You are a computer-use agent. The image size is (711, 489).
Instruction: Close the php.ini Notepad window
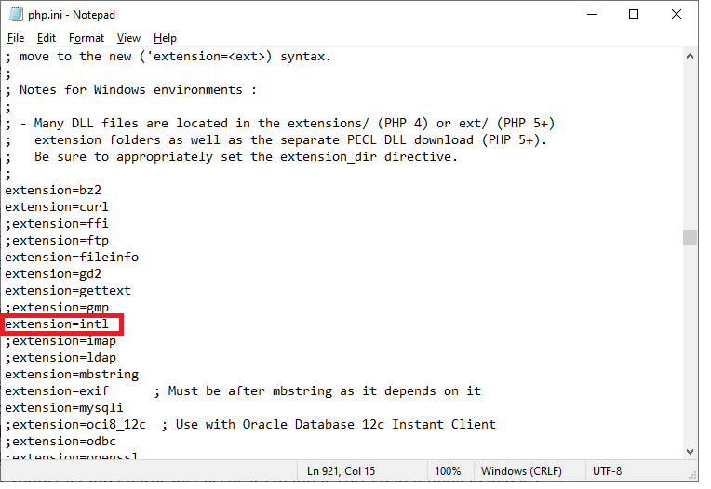point(677,15)
